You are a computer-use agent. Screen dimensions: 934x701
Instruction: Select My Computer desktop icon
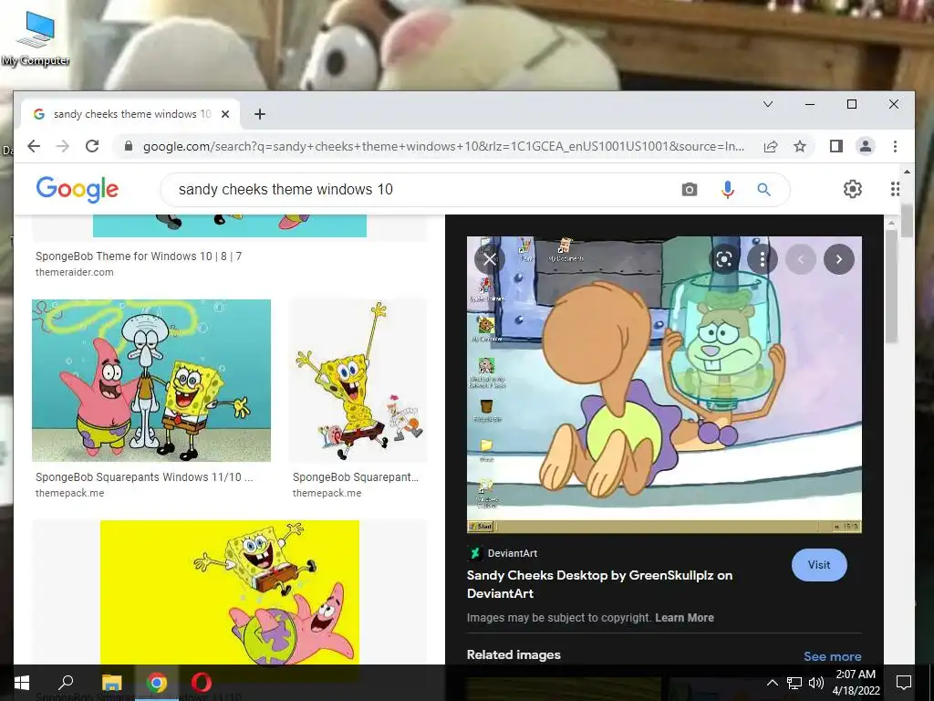pyautogui.click(x=36, y=38)
